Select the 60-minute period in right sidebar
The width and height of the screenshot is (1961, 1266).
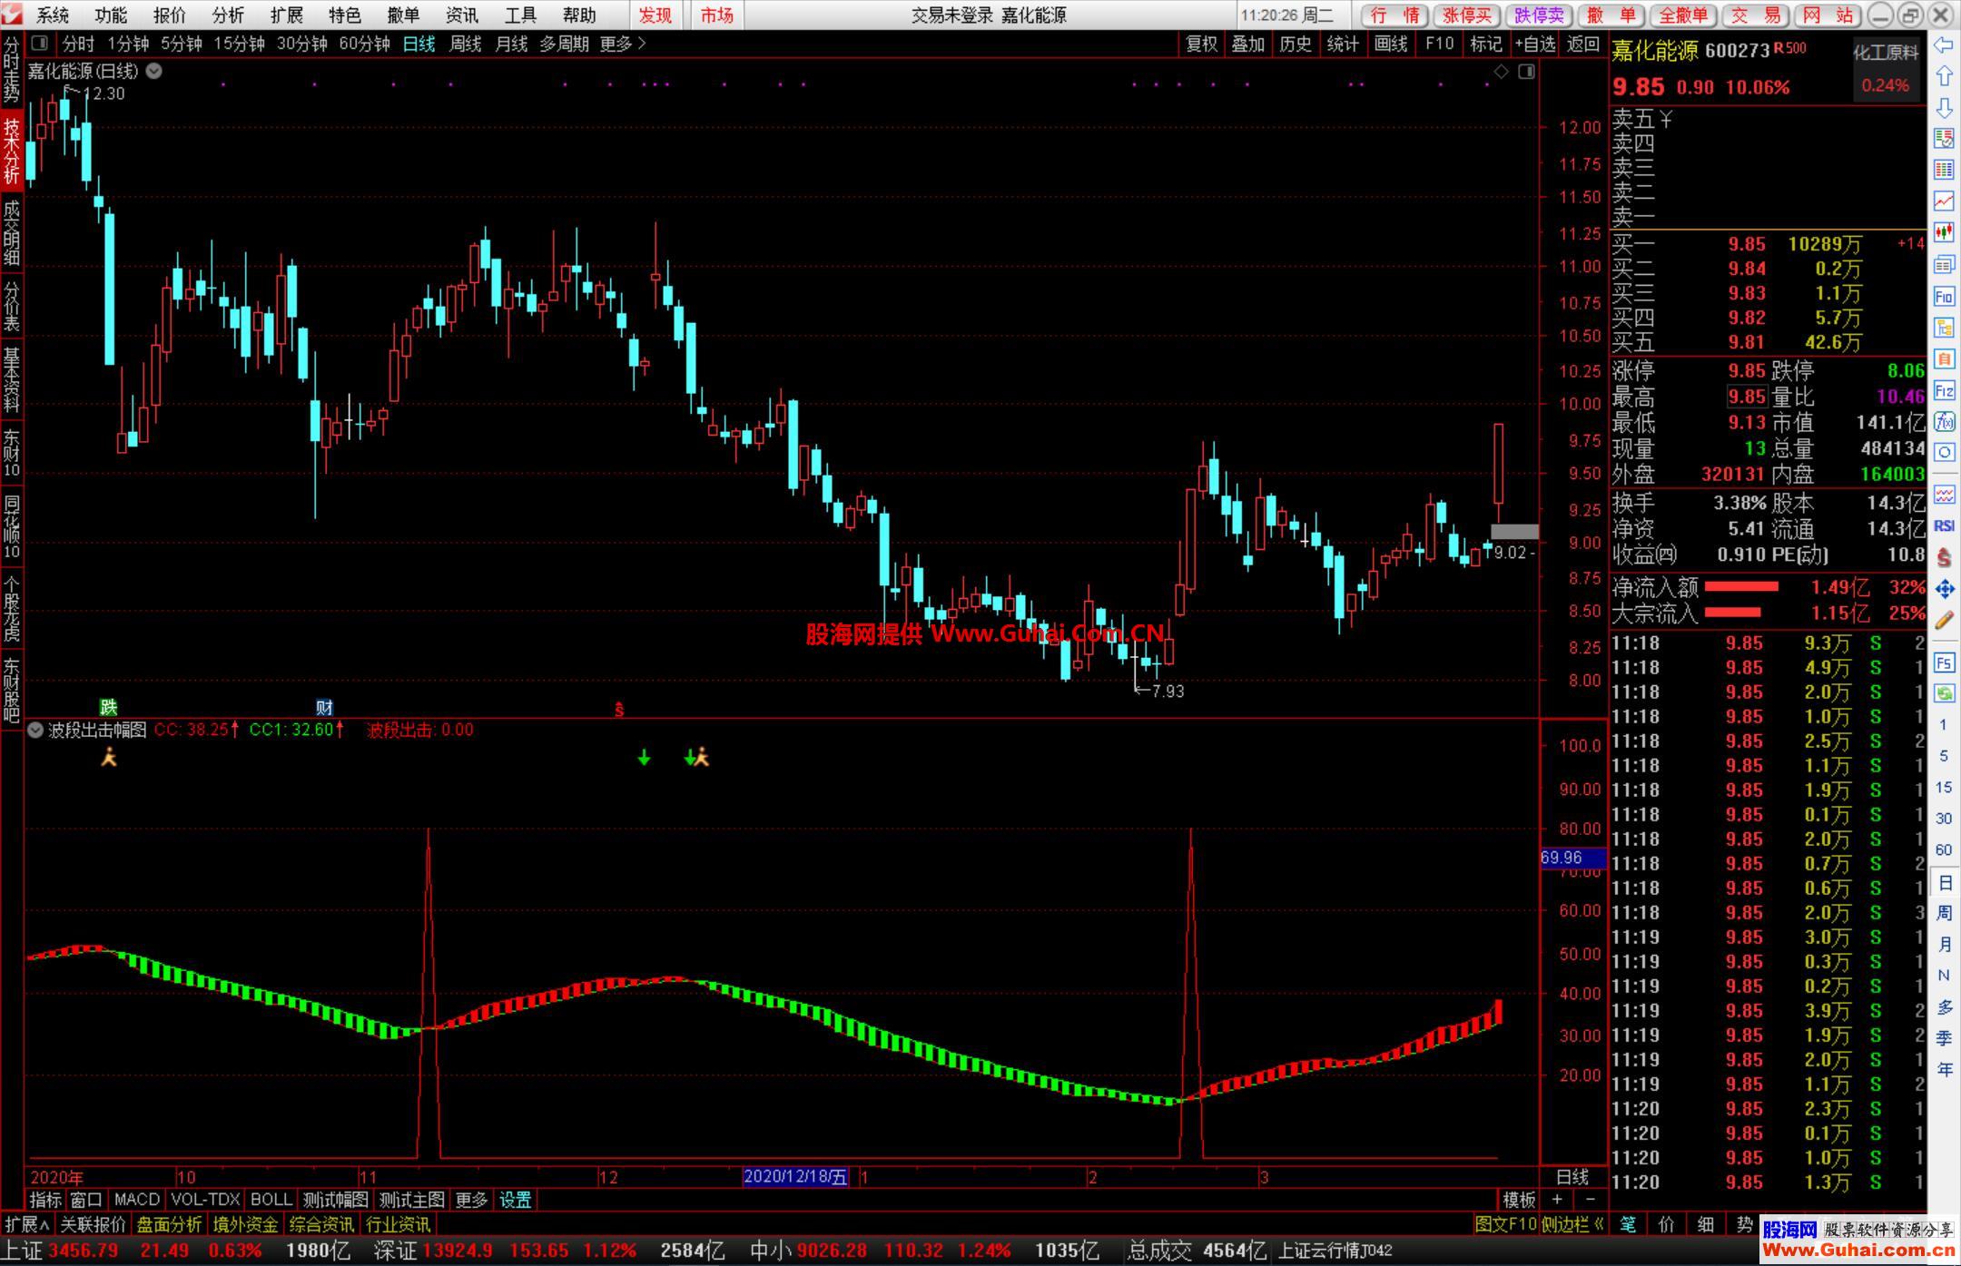pos(1944,850)
